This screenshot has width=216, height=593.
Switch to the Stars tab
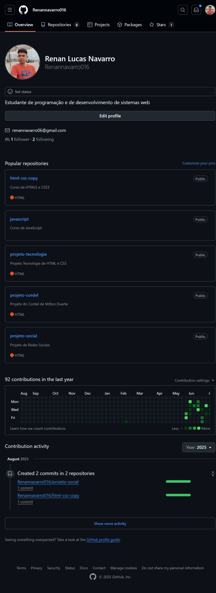pos(162,25)
